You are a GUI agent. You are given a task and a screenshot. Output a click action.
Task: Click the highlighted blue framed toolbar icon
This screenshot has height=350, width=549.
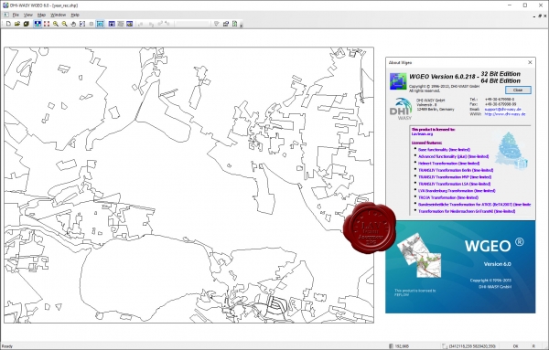pyautogui.click(x=100, y=24)
